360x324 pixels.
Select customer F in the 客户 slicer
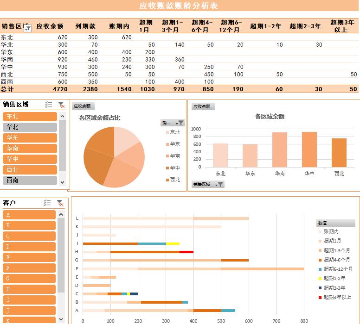[29, 268]
